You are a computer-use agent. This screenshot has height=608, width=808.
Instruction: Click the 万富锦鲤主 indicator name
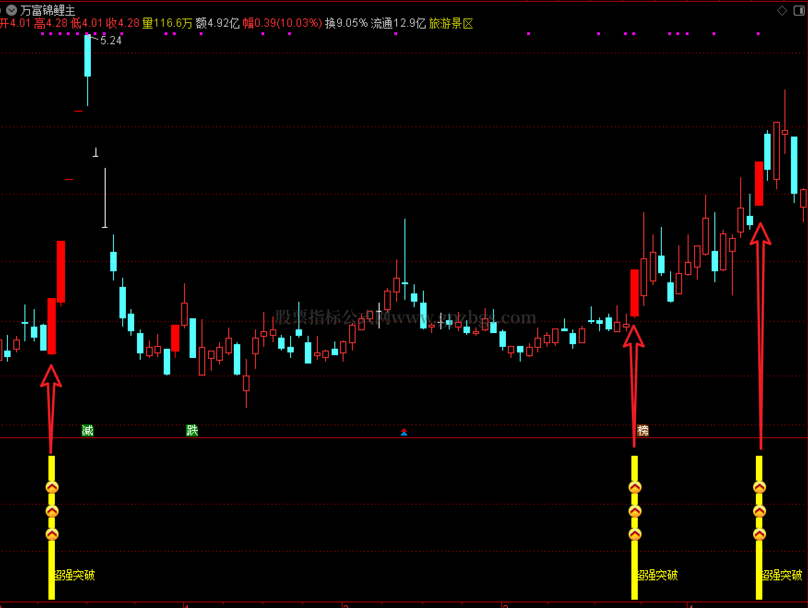click(48, 10)
